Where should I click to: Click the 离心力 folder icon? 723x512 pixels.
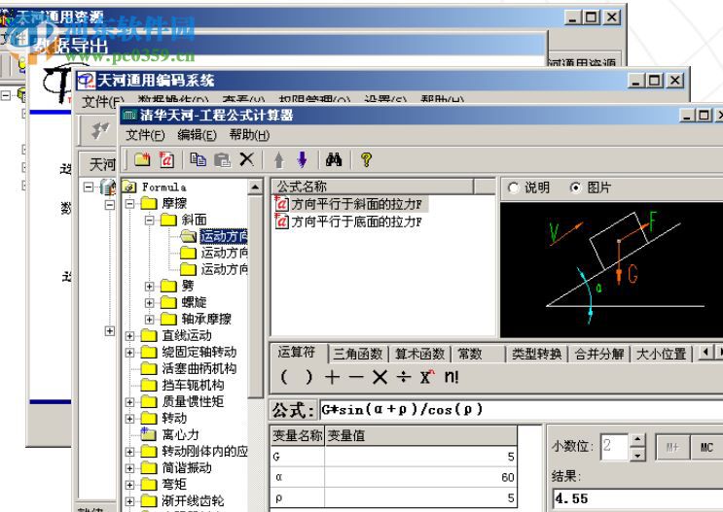(149, 434)
